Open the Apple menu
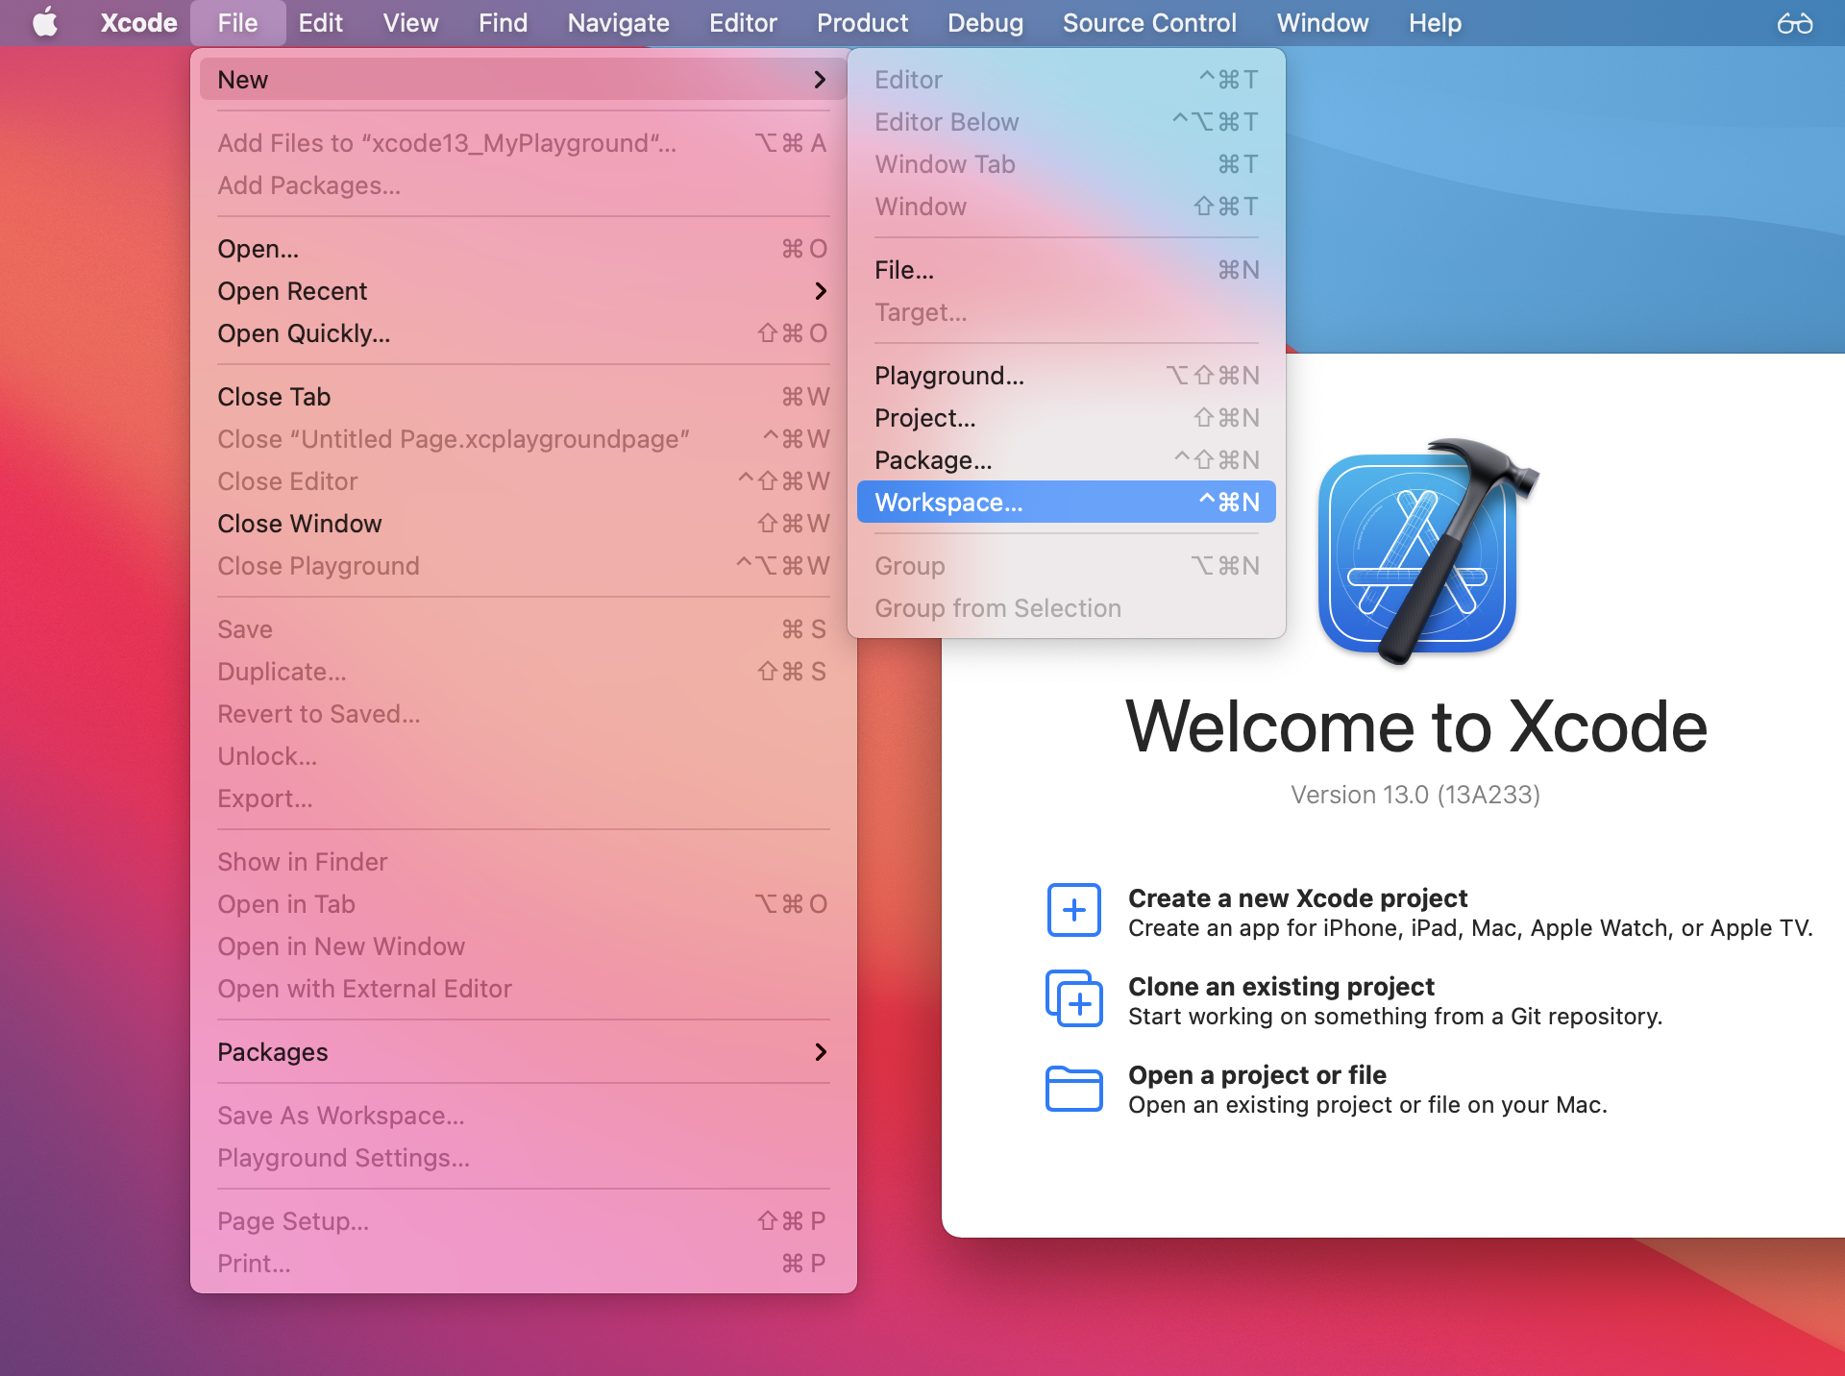 tap(44, 23)
